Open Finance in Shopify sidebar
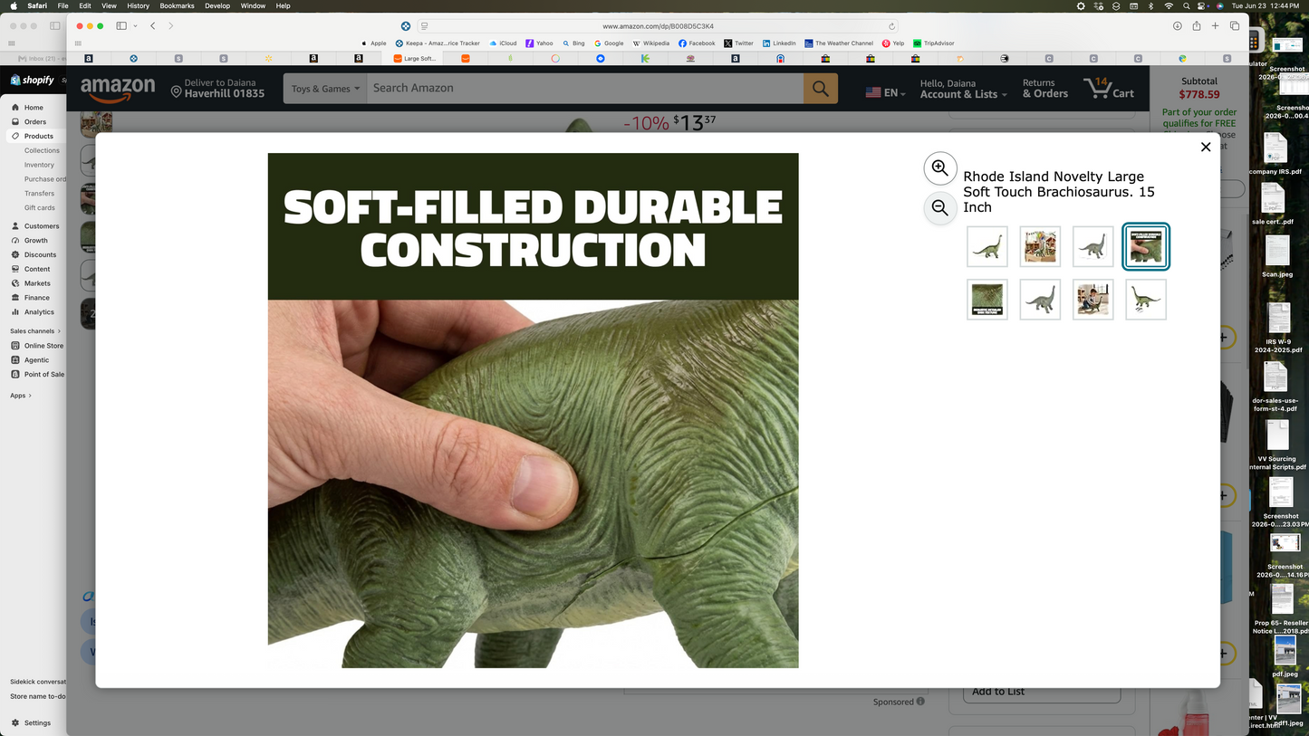 pos(37,298)
